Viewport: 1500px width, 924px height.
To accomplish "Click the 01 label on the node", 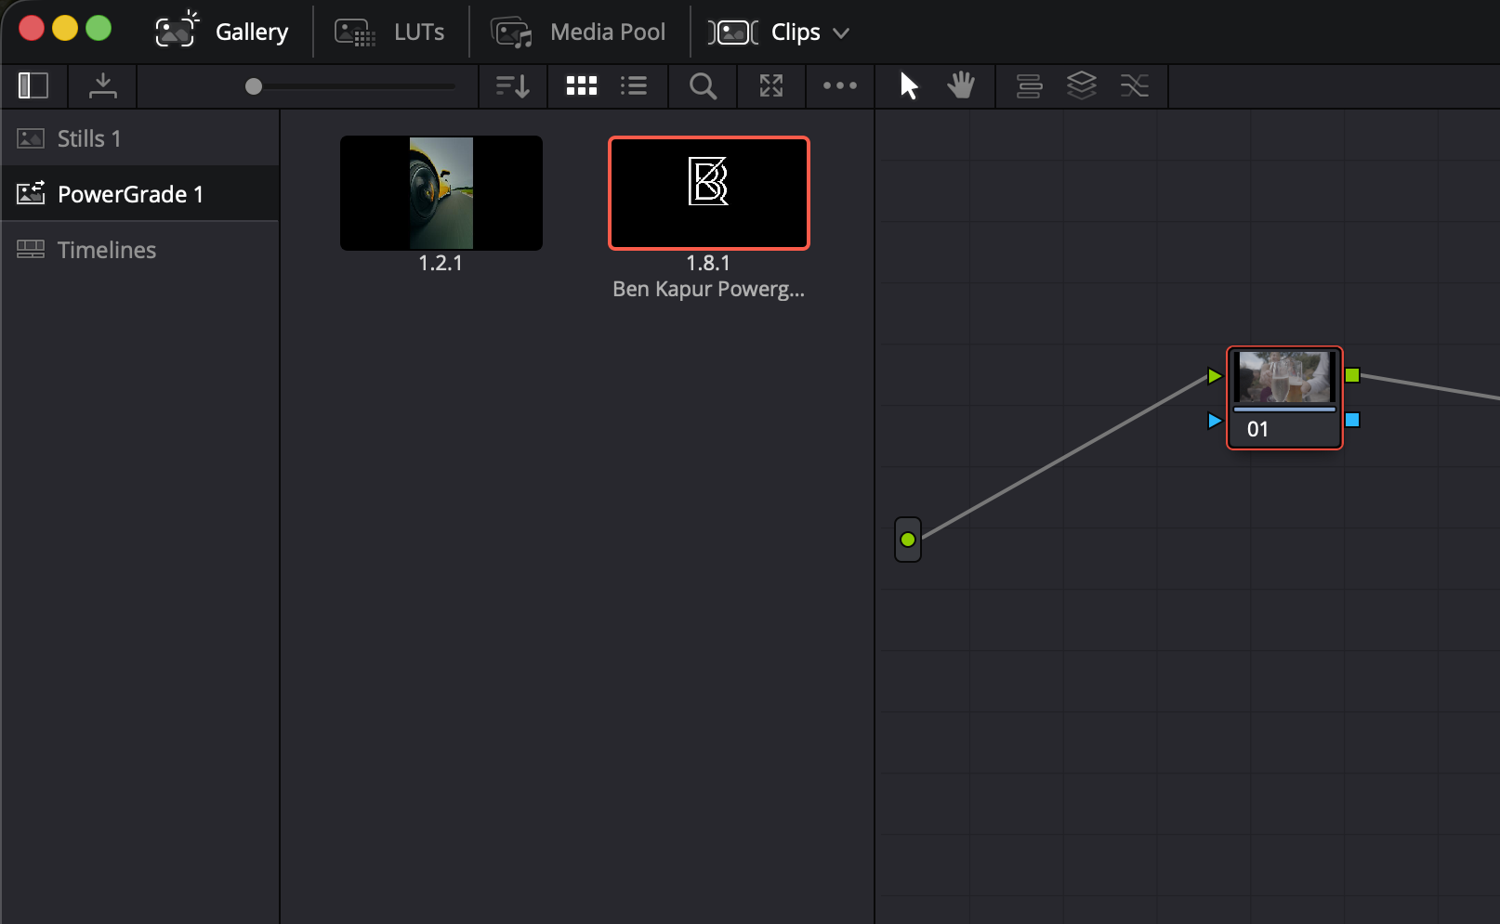I will [1257, 429].
